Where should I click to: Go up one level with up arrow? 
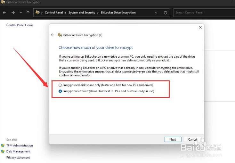[28, 12]
